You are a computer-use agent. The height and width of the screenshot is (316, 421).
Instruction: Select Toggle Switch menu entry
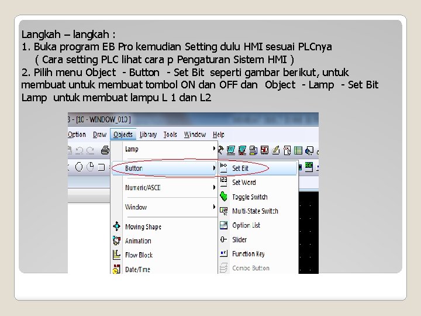[x=258, y=197]
